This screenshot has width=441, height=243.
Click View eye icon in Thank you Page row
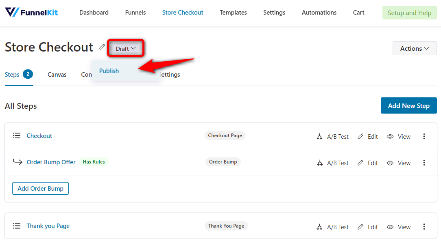[390, 227]
